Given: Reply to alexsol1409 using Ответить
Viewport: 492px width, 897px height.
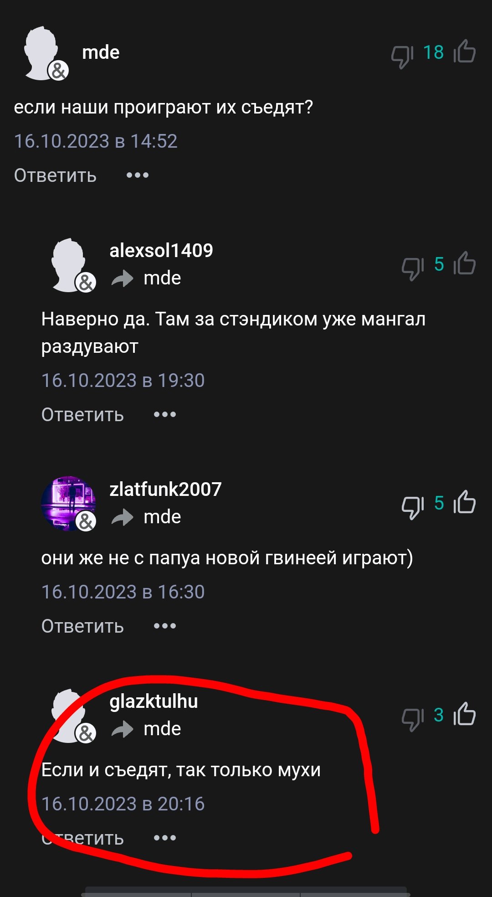Looking at the screenshot, I should 82,415.
